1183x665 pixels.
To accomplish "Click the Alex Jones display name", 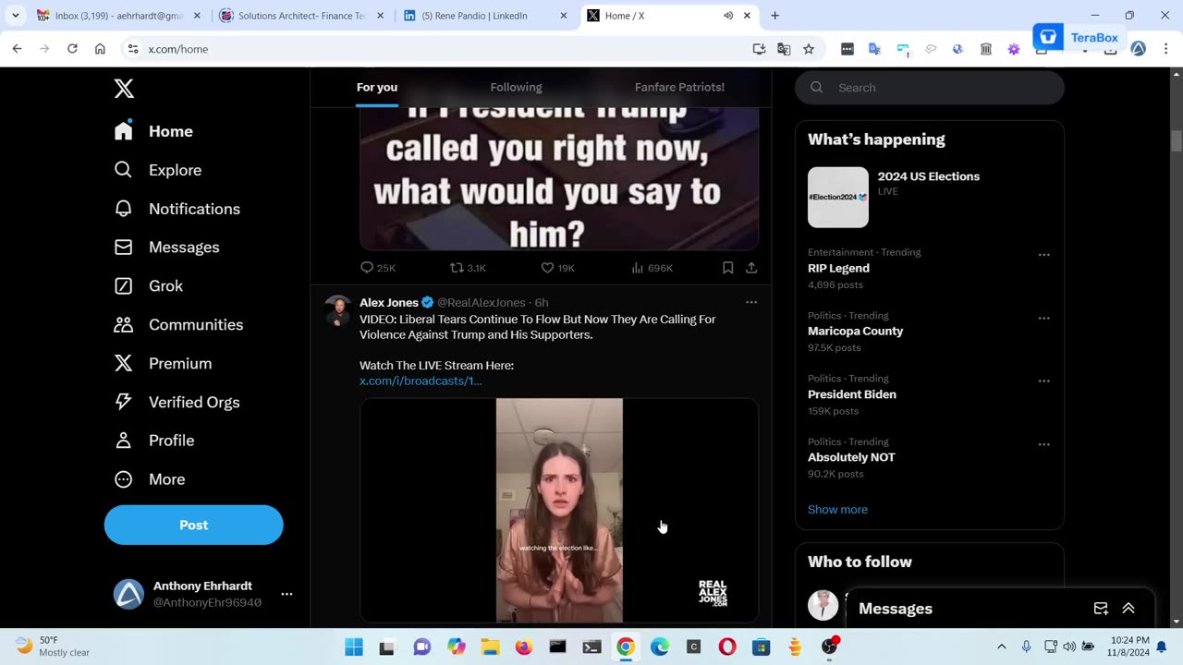I will tap(389, 303).
